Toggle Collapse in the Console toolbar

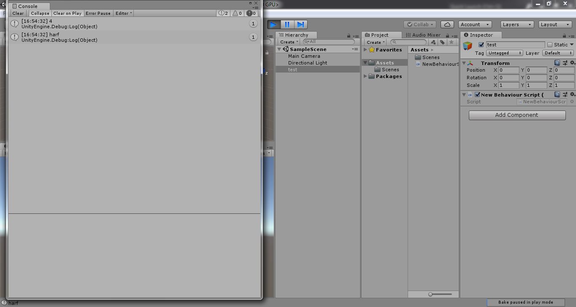(x=40, y=13)
